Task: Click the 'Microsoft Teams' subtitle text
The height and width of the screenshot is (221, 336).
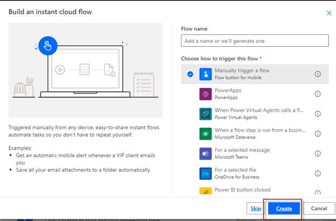Action: click(x=231, y=157)
